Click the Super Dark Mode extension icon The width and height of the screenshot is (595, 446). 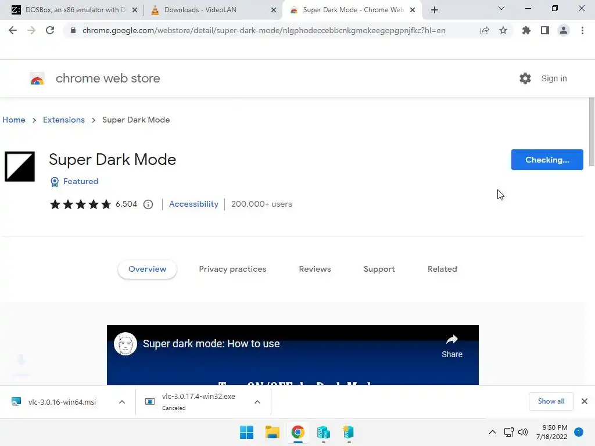pyautogui.click(x=20, y=167)
